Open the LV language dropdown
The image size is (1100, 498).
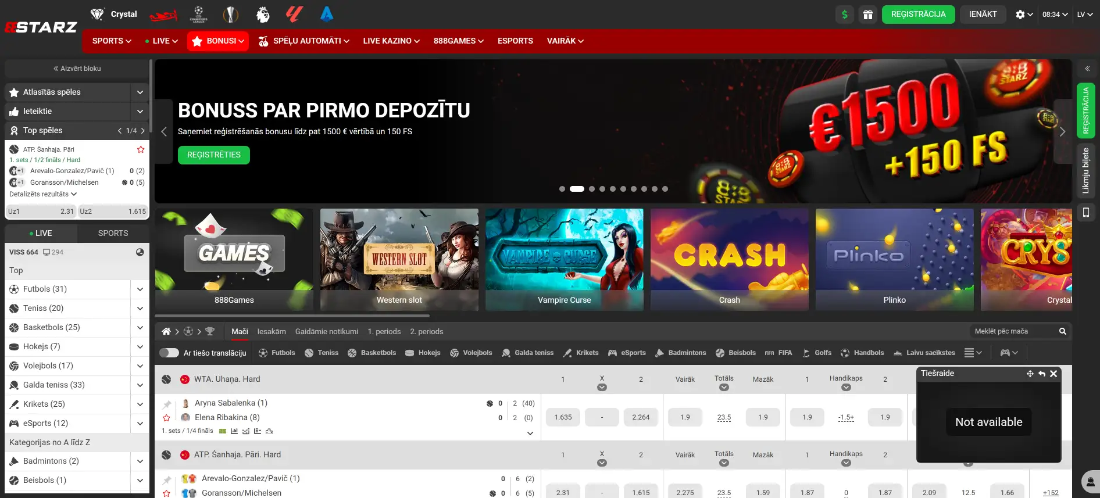[1085, 15]
